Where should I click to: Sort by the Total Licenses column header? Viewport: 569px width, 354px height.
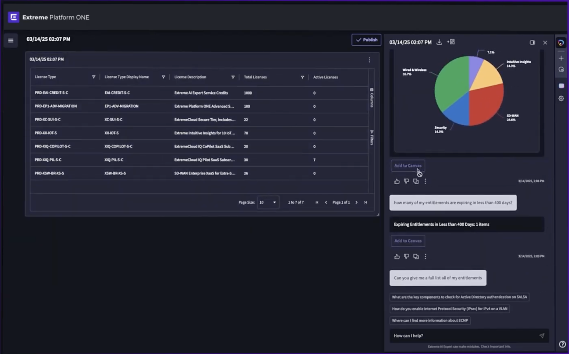coord(255,77)
